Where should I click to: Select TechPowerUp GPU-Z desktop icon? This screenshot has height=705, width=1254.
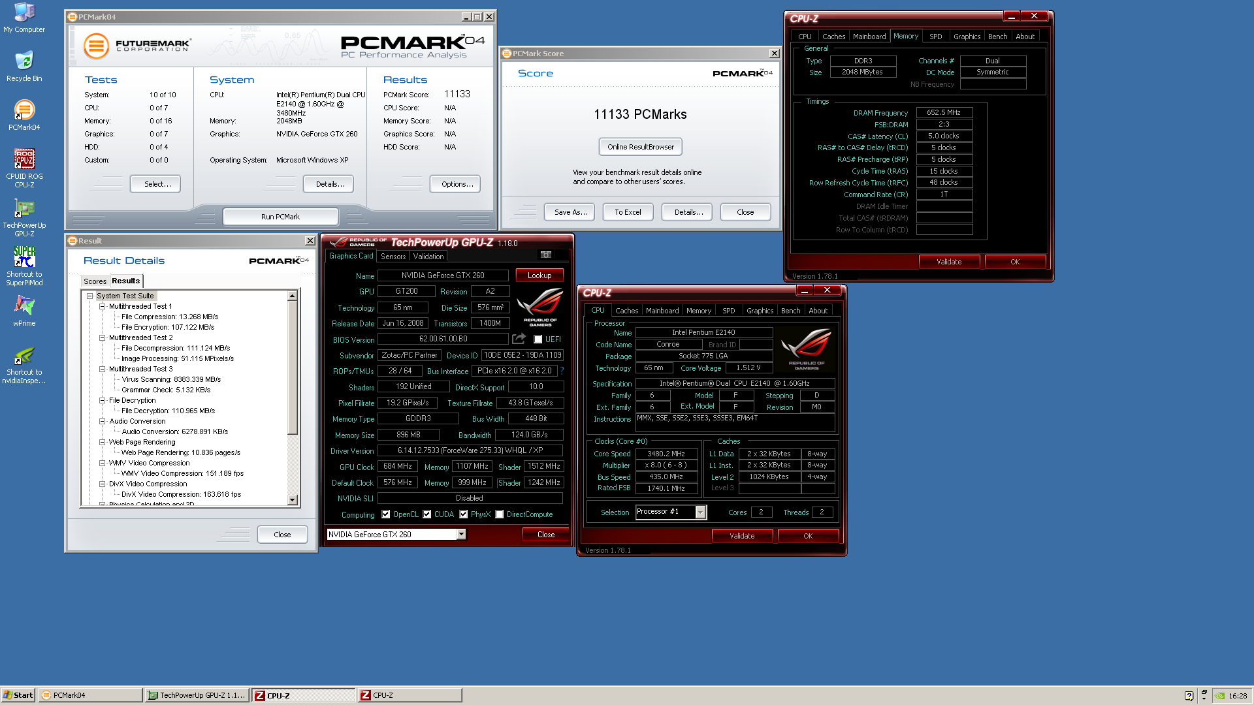click(x=24, y=217)
